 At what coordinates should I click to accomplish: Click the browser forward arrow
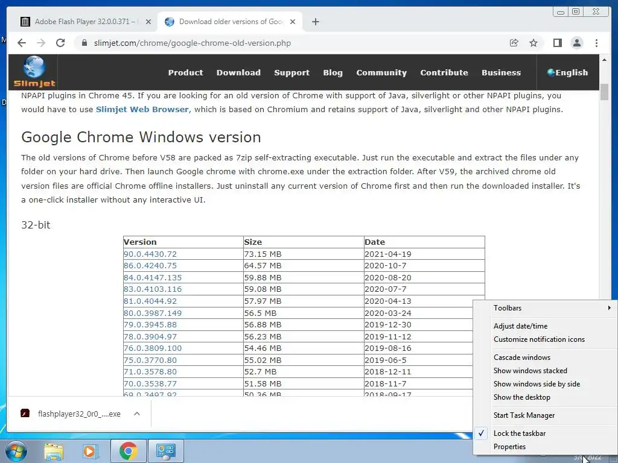pos(41,43)
